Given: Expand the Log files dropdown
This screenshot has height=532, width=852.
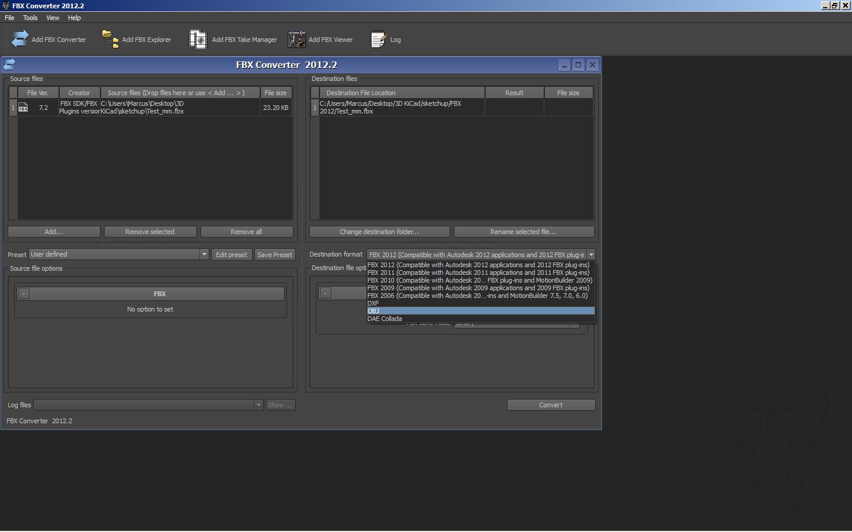Looking at the screenshot, I should [259, 405].
